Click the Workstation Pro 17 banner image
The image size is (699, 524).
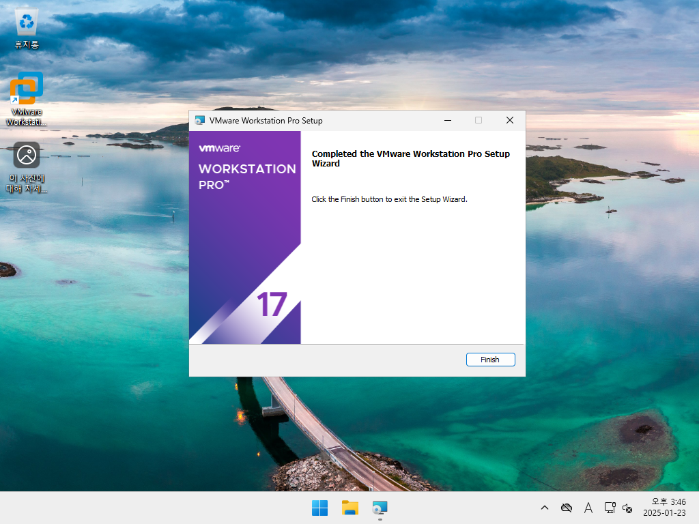pos(245,237)
